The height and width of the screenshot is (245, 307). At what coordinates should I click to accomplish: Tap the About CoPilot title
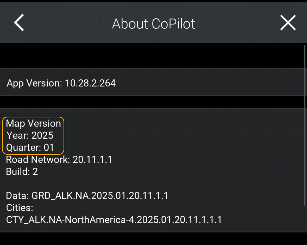tap(153, 24)
